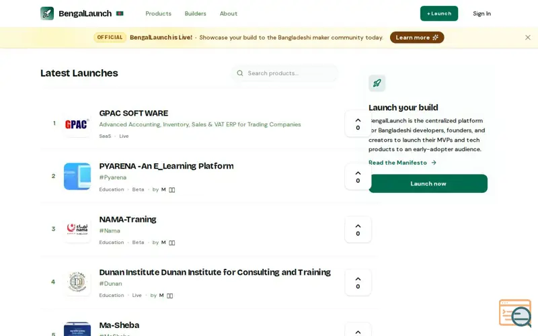Click the Live status on the Dunan row

pyautogui.click(x=137, y=295)
